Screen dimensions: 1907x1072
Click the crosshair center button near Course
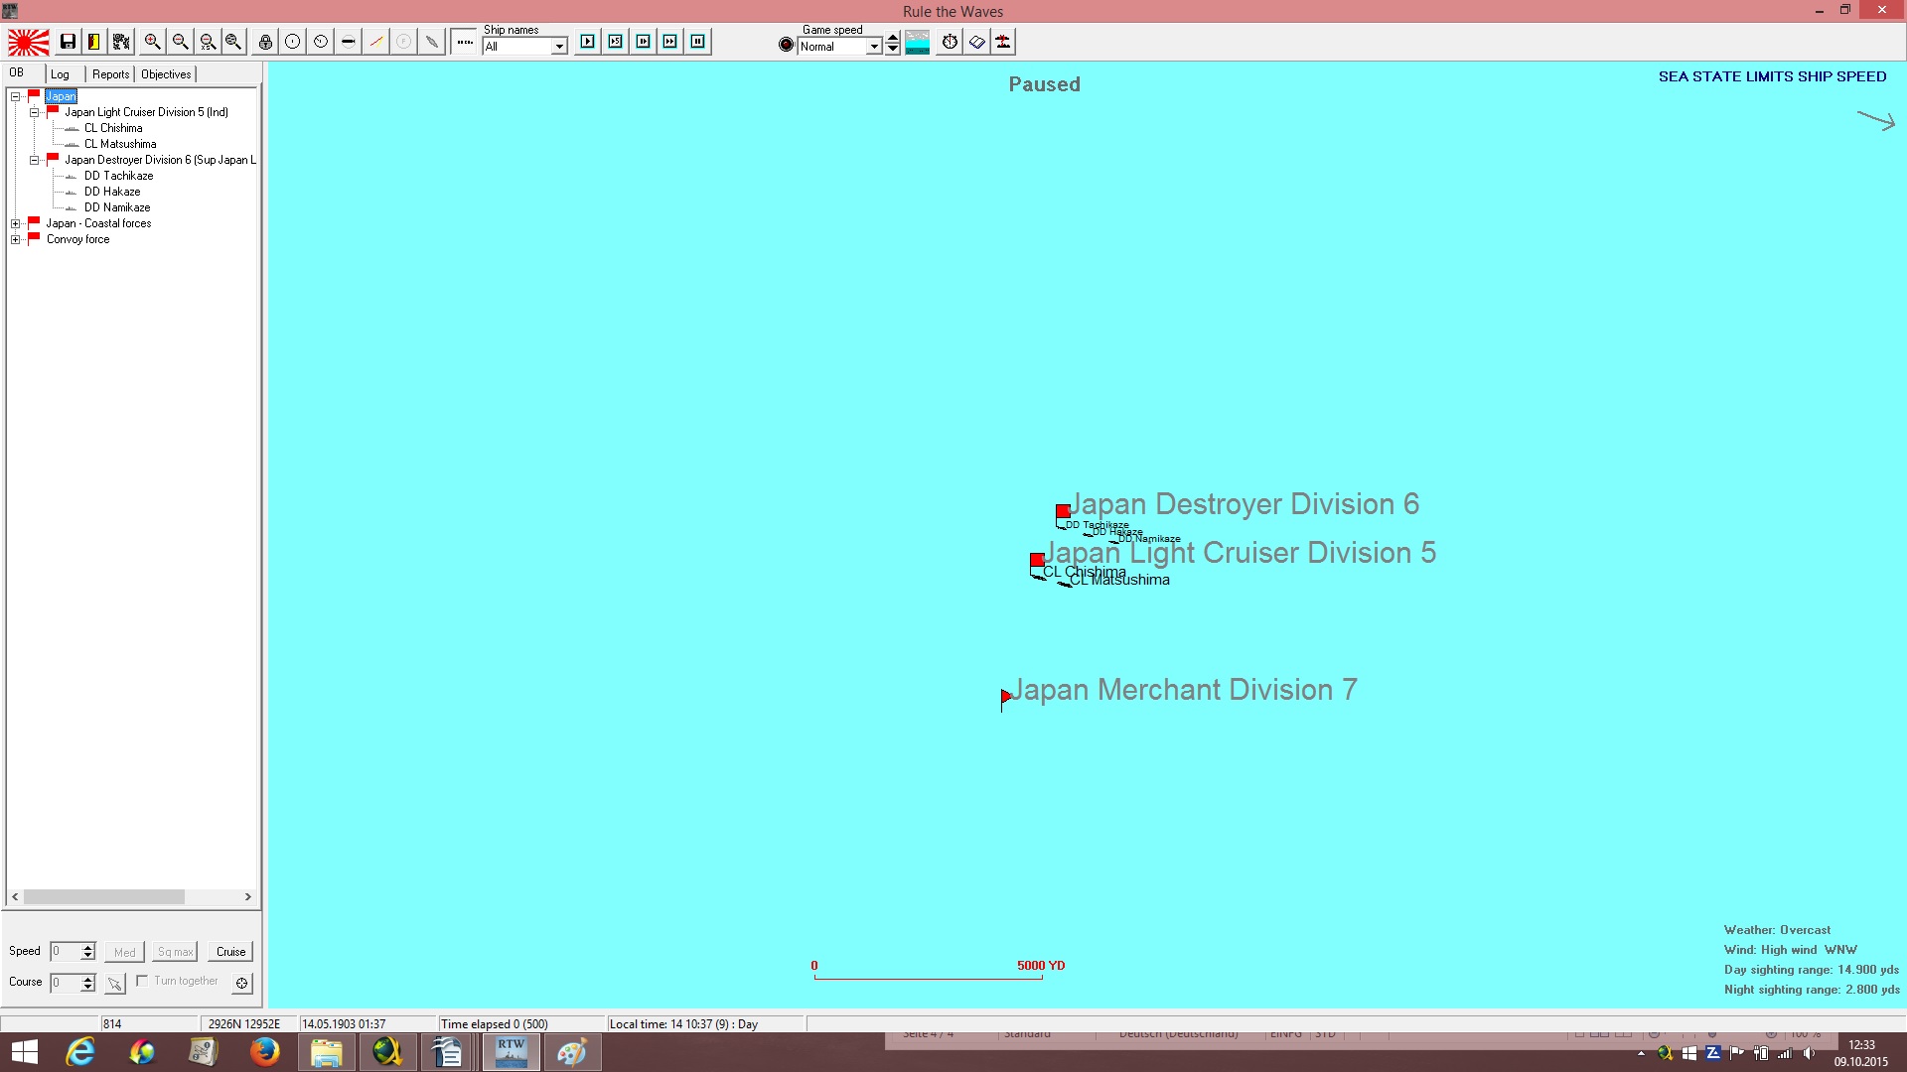pyautogui.click(x=241, y=983)
